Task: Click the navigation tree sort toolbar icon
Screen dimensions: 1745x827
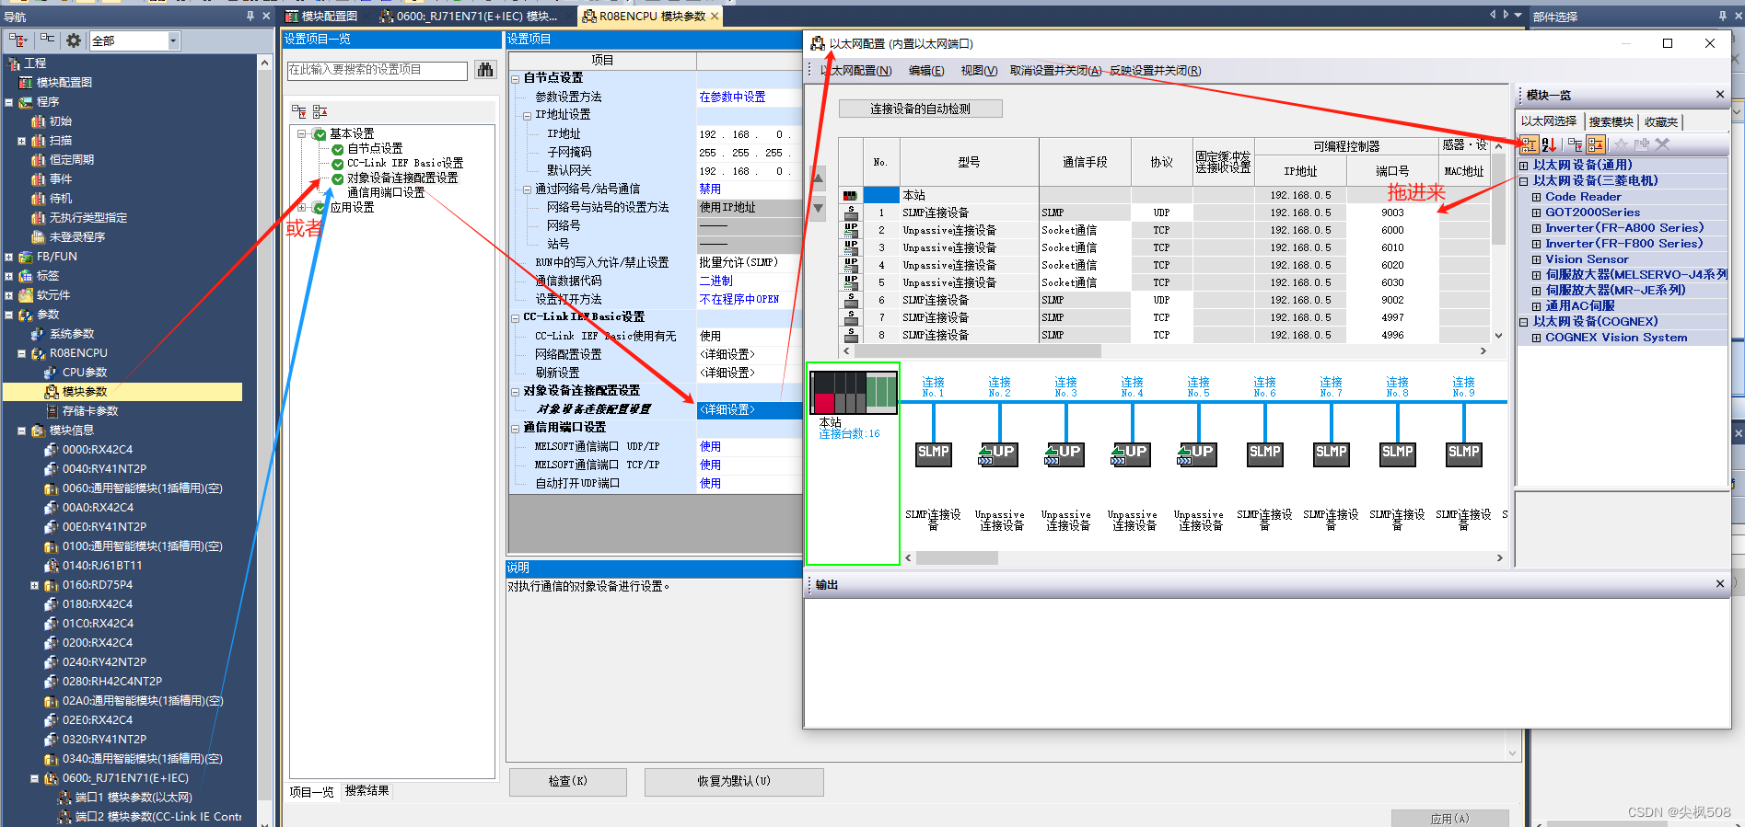Action: [x=17, y=40]
